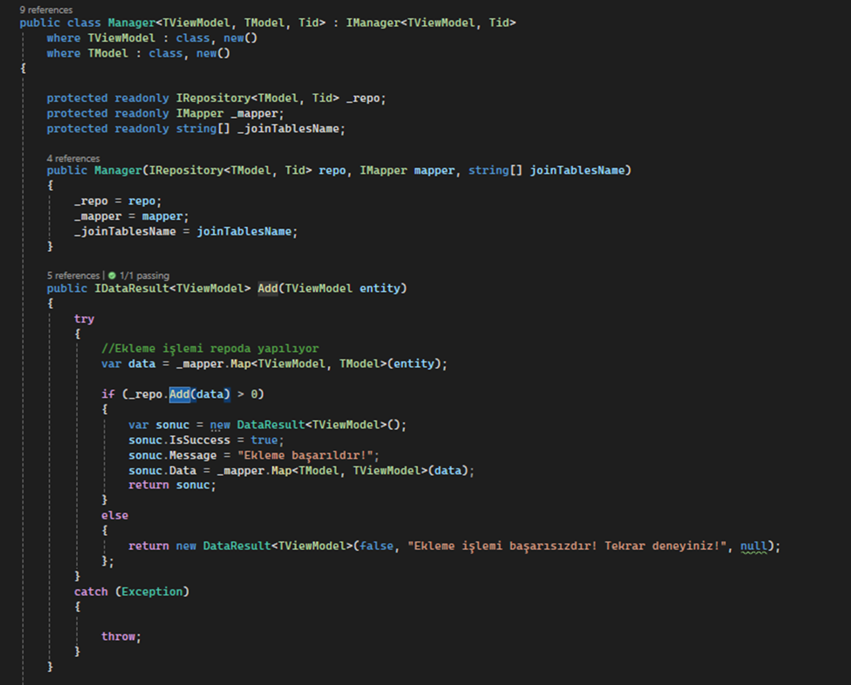851x685 pixels.
Task: Click the "return sonuc;" statement
Action: pyautogui.click(x=172, y=485)
